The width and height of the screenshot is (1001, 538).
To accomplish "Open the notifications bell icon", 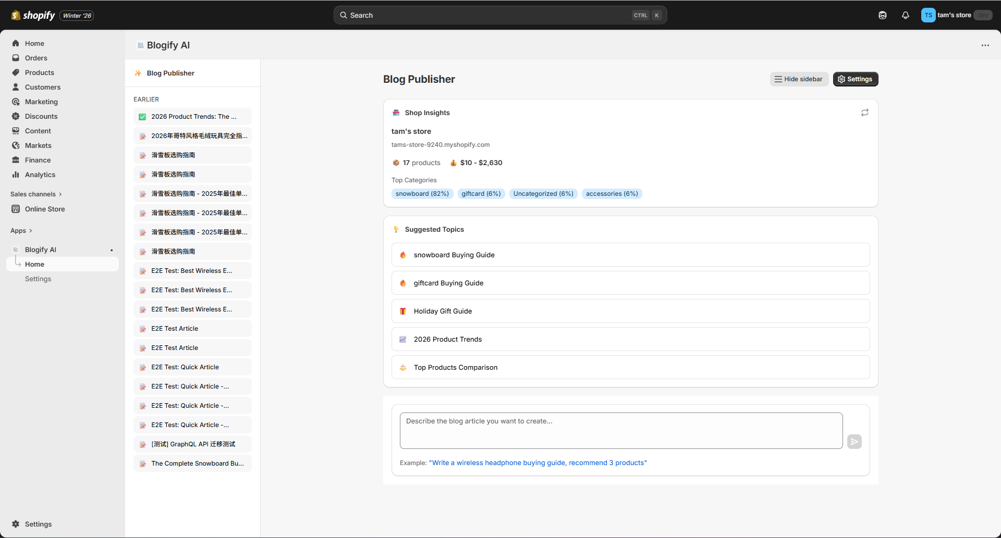I will 906,15.
